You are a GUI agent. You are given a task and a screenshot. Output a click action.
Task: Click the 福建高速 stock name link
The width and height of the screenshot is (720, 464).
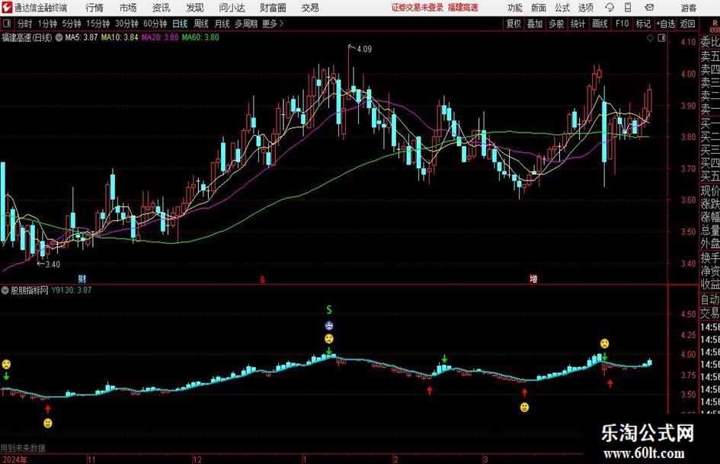pos(463,8)
